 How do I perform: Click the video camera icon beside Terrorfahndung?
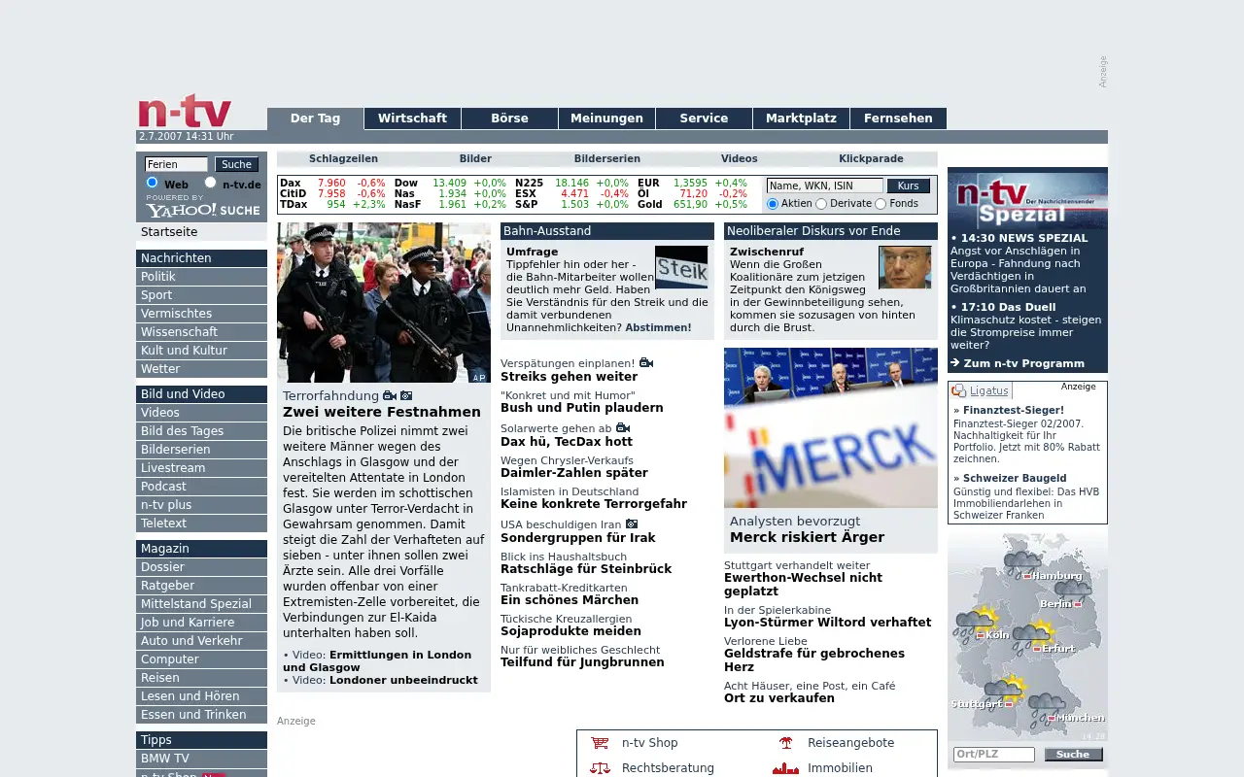[x=390, y=396]
